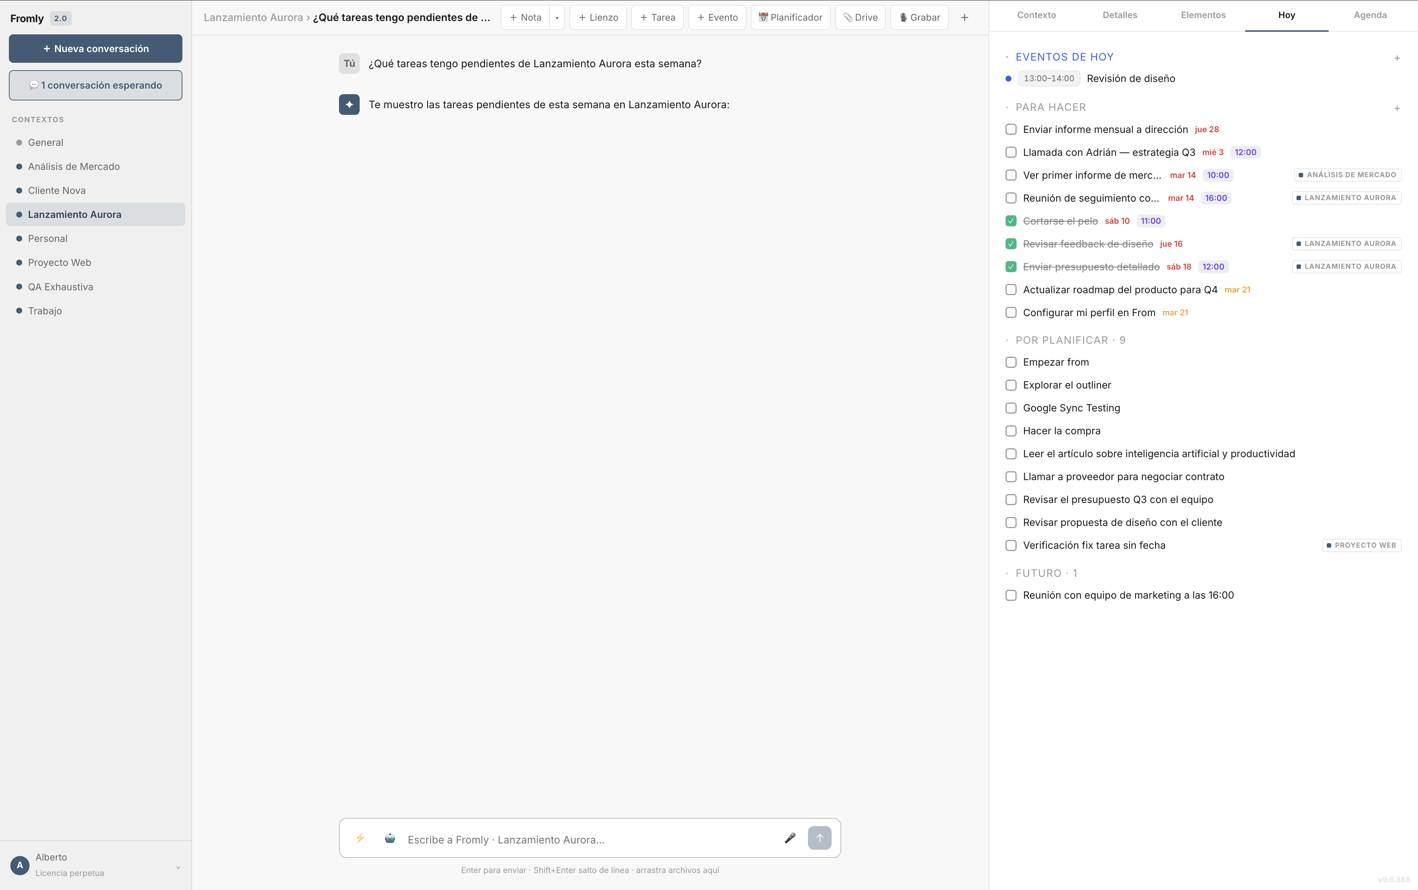Click Lanzamiento Aurora tag on Revisar feedback de diseño
Screen dimensions: 1418x890
1346,244
